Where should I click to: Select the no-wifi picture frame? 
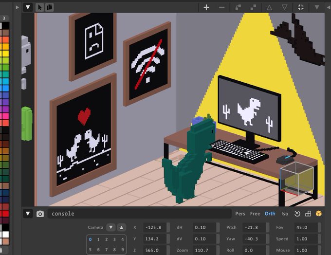[x=147, y=64]
